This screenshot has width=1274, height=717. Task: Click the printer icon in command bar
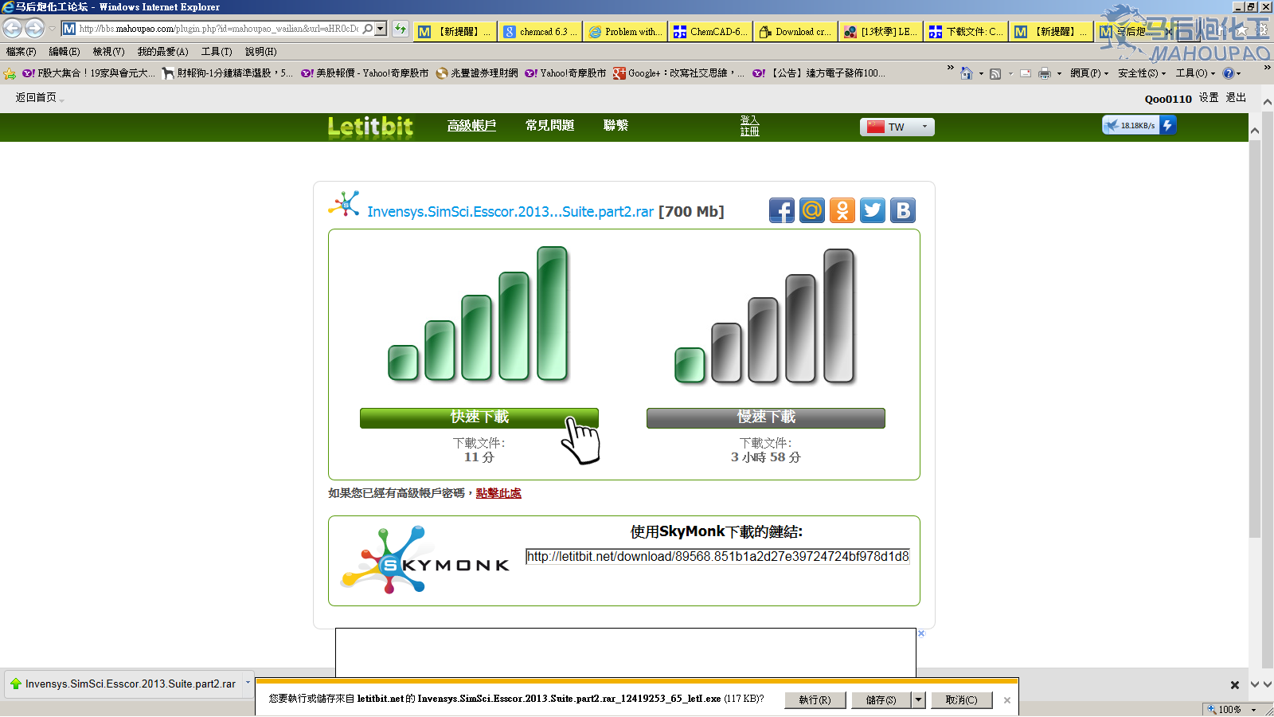1044,73
